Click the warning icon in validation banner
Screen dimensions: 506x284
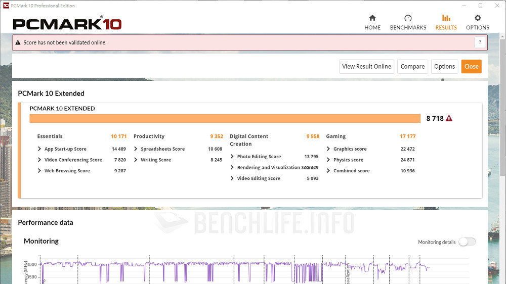pos(18,43)
